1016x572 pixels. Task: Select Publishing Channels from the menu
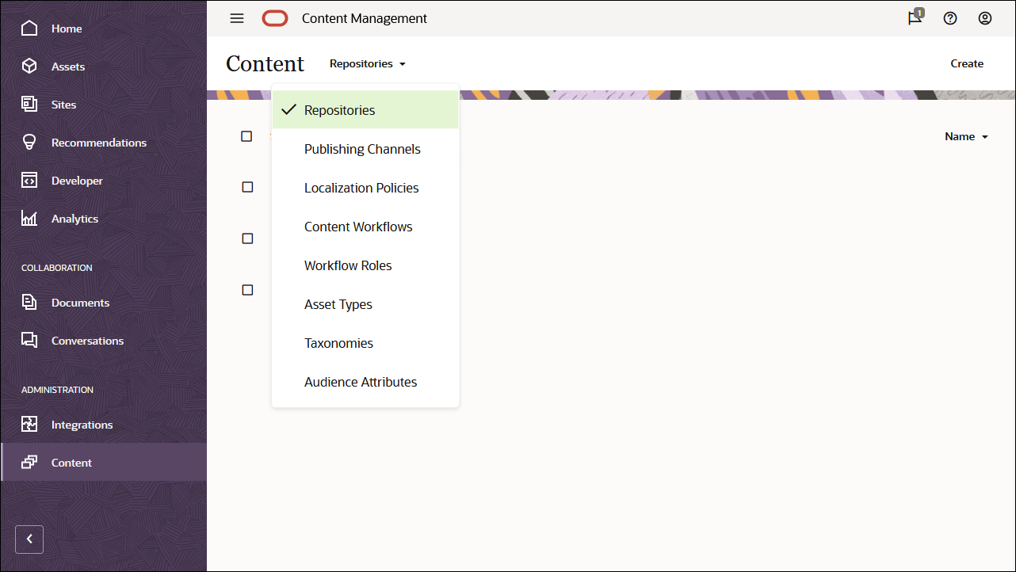click(362, 149)
